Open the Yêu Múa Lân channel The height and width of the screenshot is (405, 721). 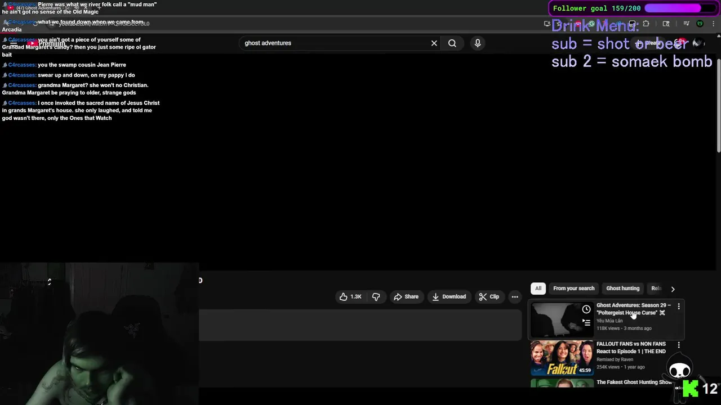click(609, 321)
